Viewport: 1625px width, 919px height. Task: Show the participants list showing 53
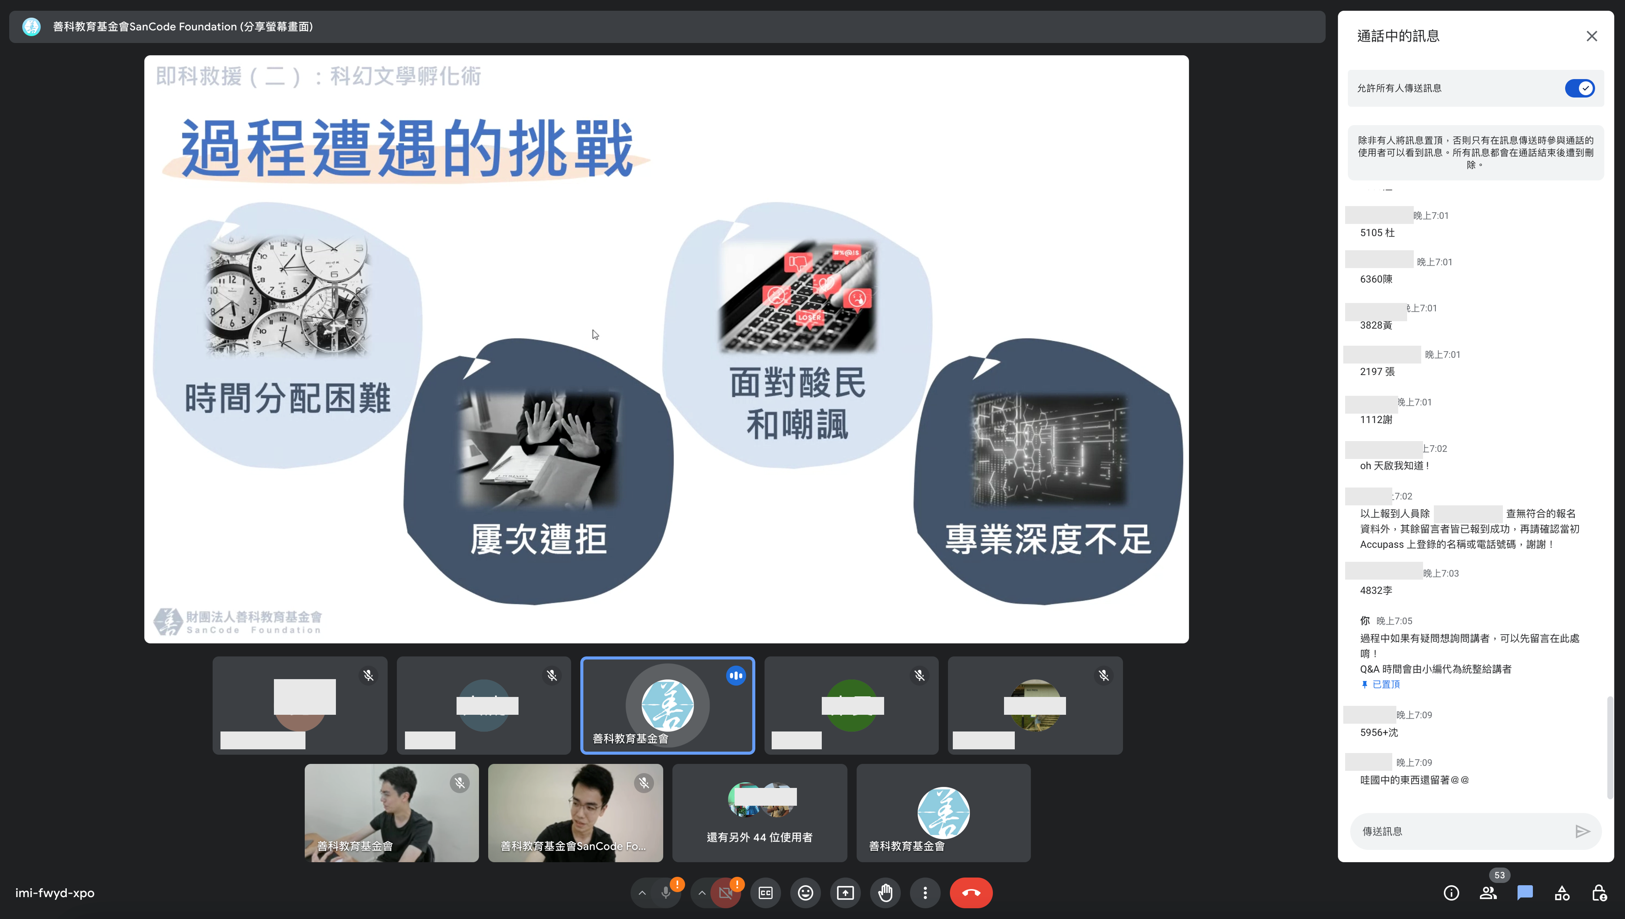1488,893
